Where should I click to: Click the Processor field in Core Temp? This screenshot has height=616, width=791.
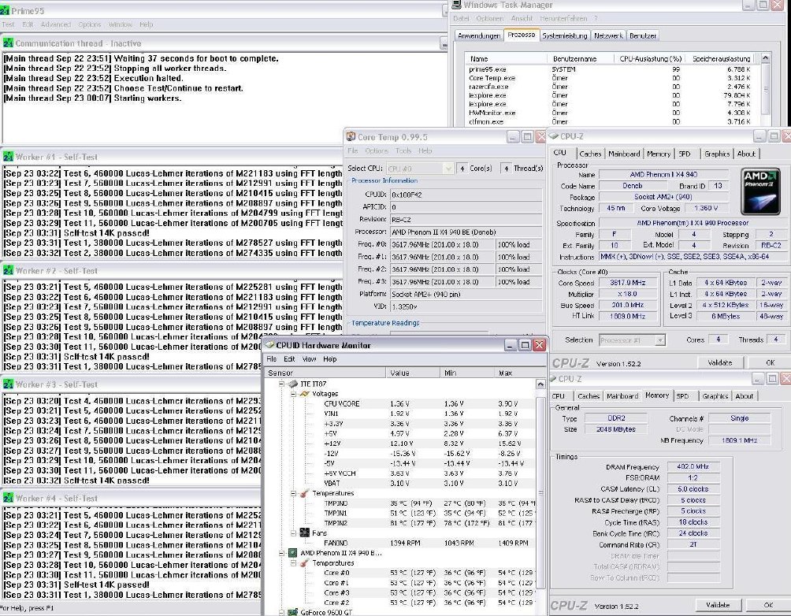[466, 232]
